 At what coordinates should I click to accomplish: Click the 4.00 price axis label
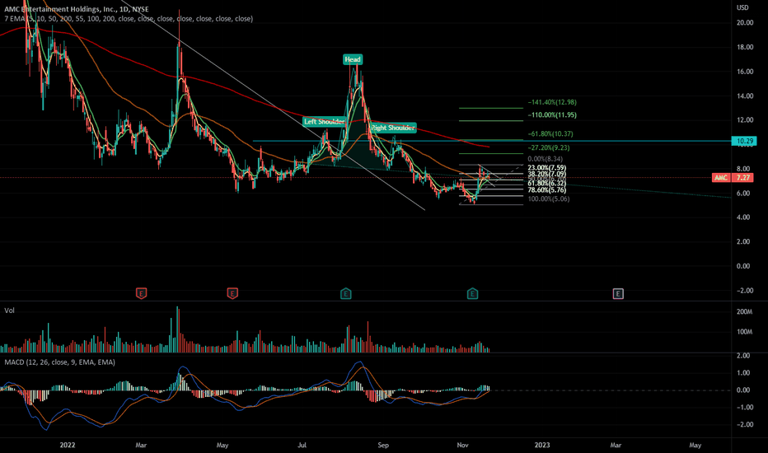pyautogui.click(x=743, y=217)
